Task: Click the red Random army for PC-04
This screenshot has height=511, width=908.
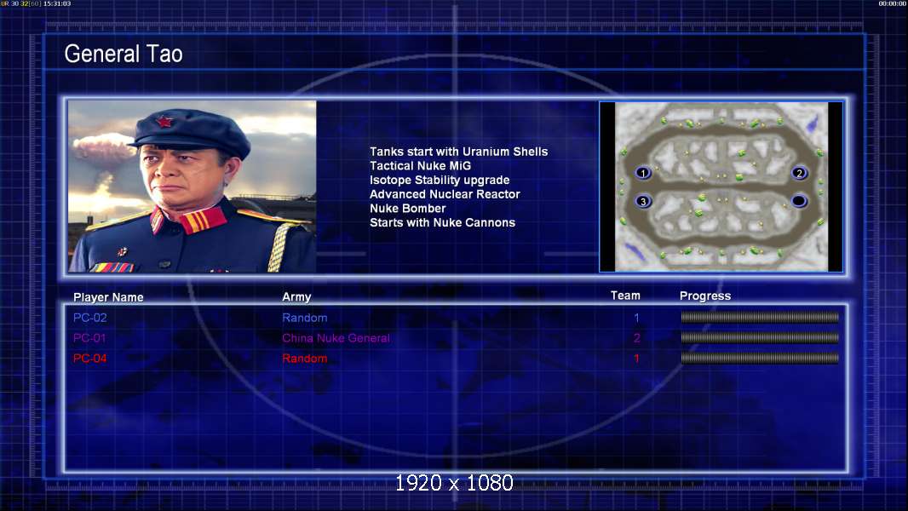Action: [x=305, y=359]
